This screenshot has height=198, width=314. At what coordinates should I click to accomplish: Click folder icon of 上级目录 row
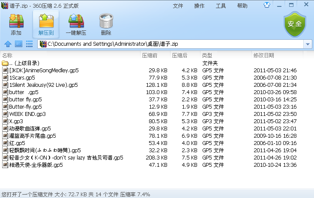tap(5, 63)
